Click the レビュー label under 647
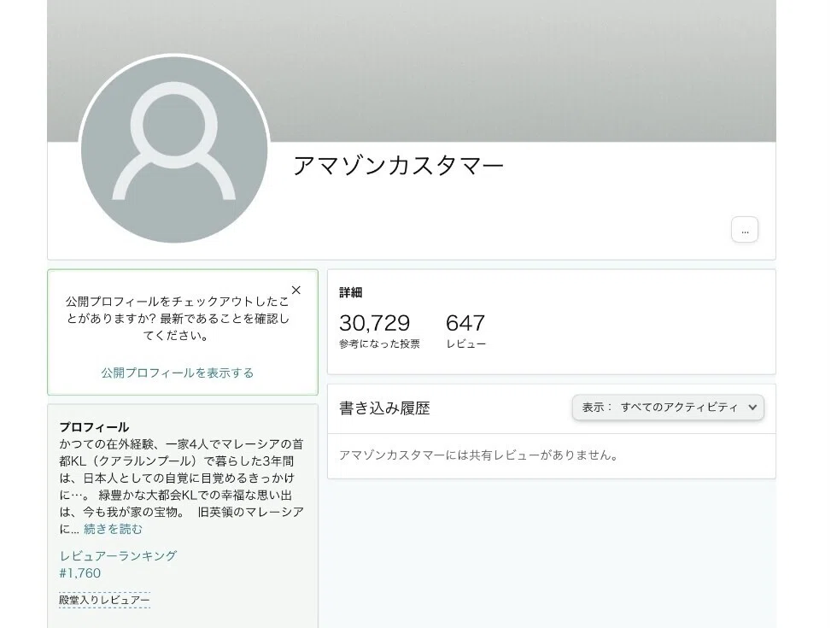This screenshot has height=628, width=831. pos(465,343)
